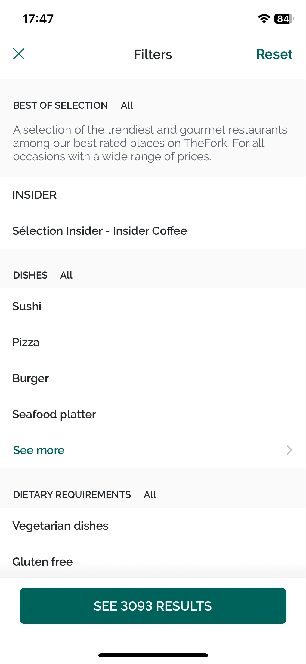Enable the Vegetarian dishes filter
Screen dimensions: 306x664
153,526
